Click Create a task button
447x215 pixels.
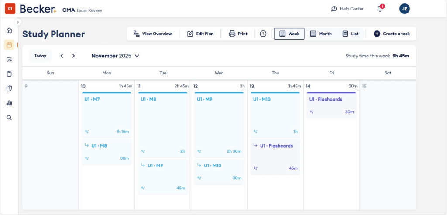392,34
